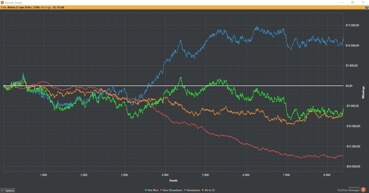The height and width of the screenshot is (193, 369).
Task: Minimize the Results Graph window
Action: point(343,2)
